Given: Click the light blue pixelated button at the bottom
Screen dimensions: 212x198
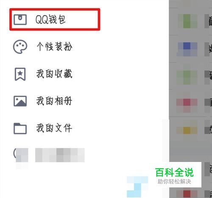Looking at the screenshot, I should point(137,187).
